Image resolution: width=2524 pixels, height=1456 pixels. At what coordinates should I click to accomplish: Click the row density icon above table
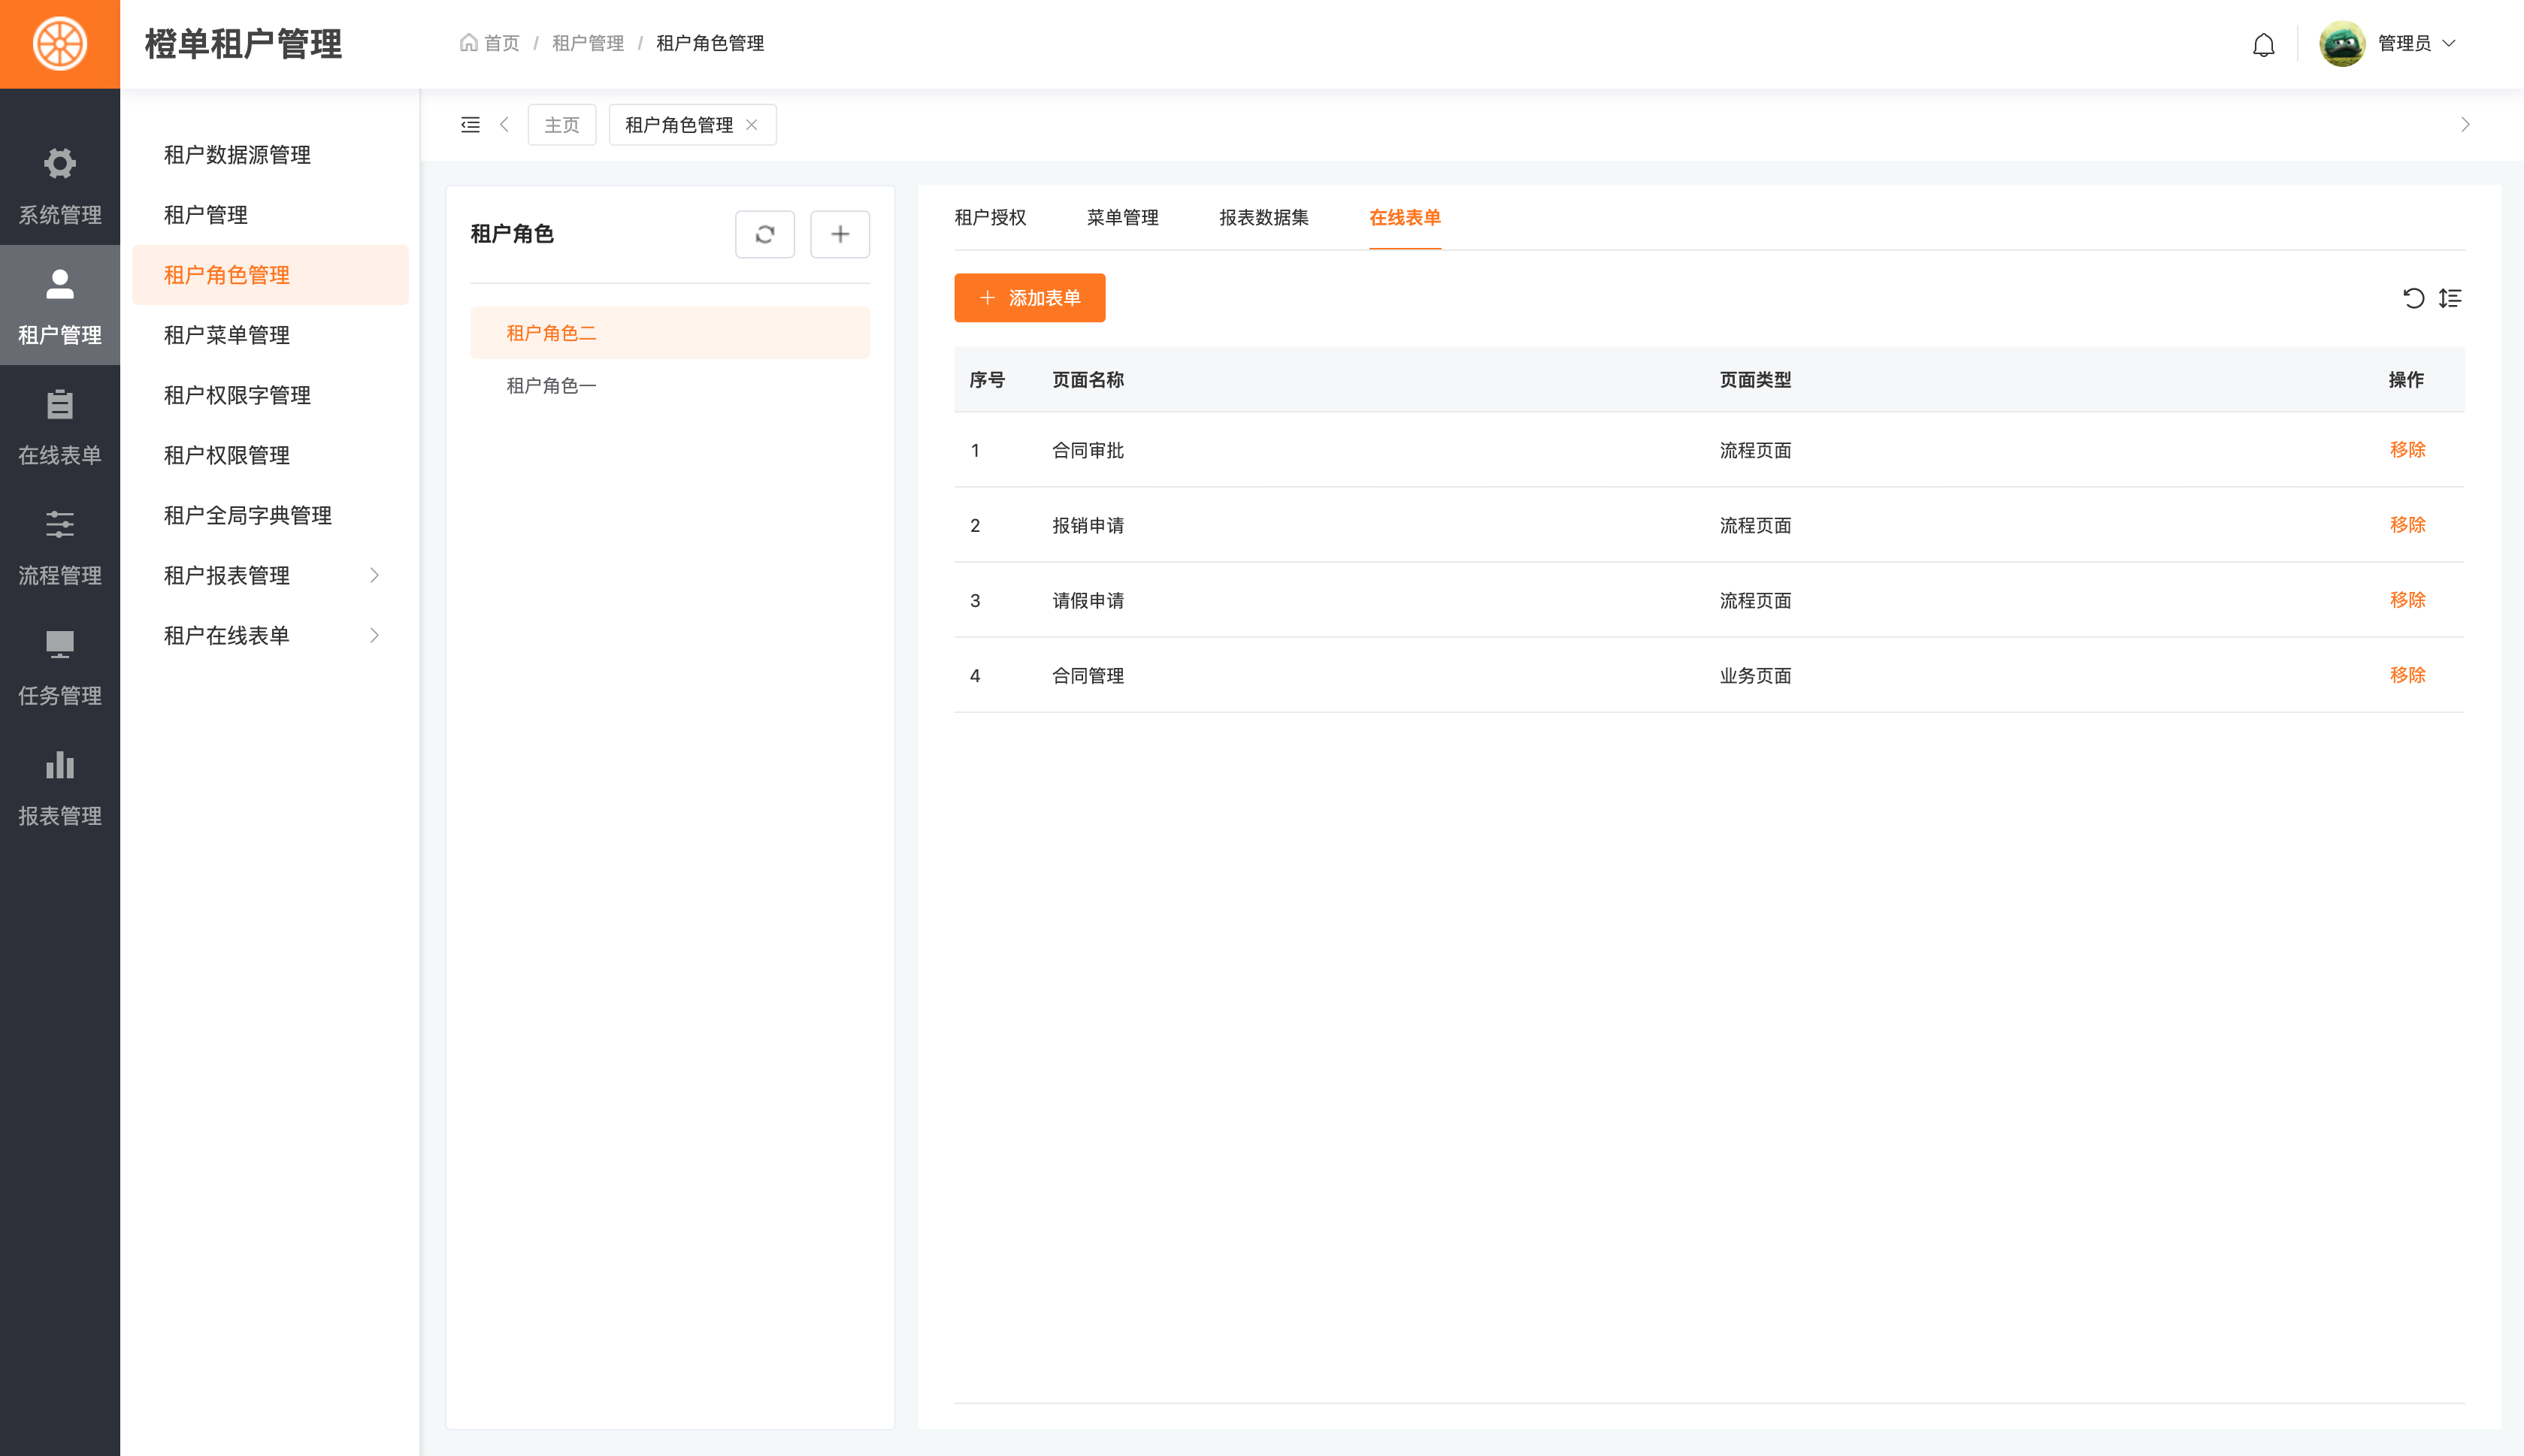coord(2450,298)
